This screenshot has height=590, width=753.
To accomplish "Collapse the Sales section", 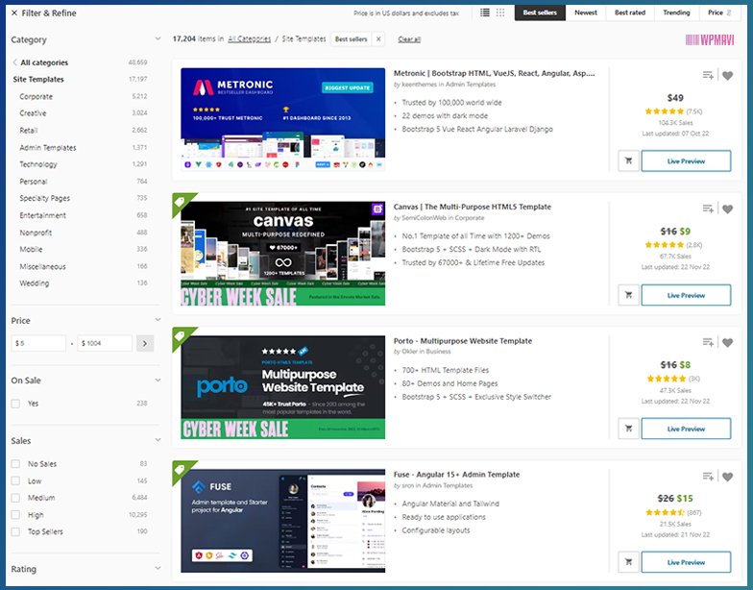I will pos(158,440).
